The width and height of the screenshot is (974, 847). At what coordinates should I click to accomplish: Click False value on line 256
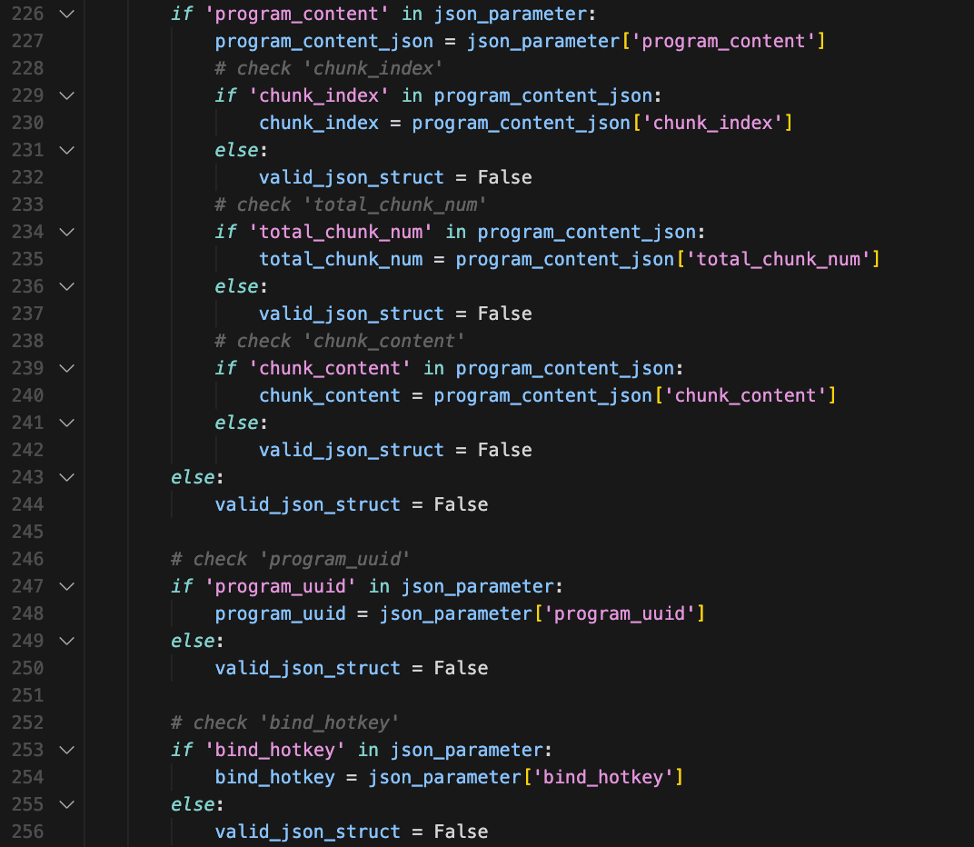tap(461, 832)
